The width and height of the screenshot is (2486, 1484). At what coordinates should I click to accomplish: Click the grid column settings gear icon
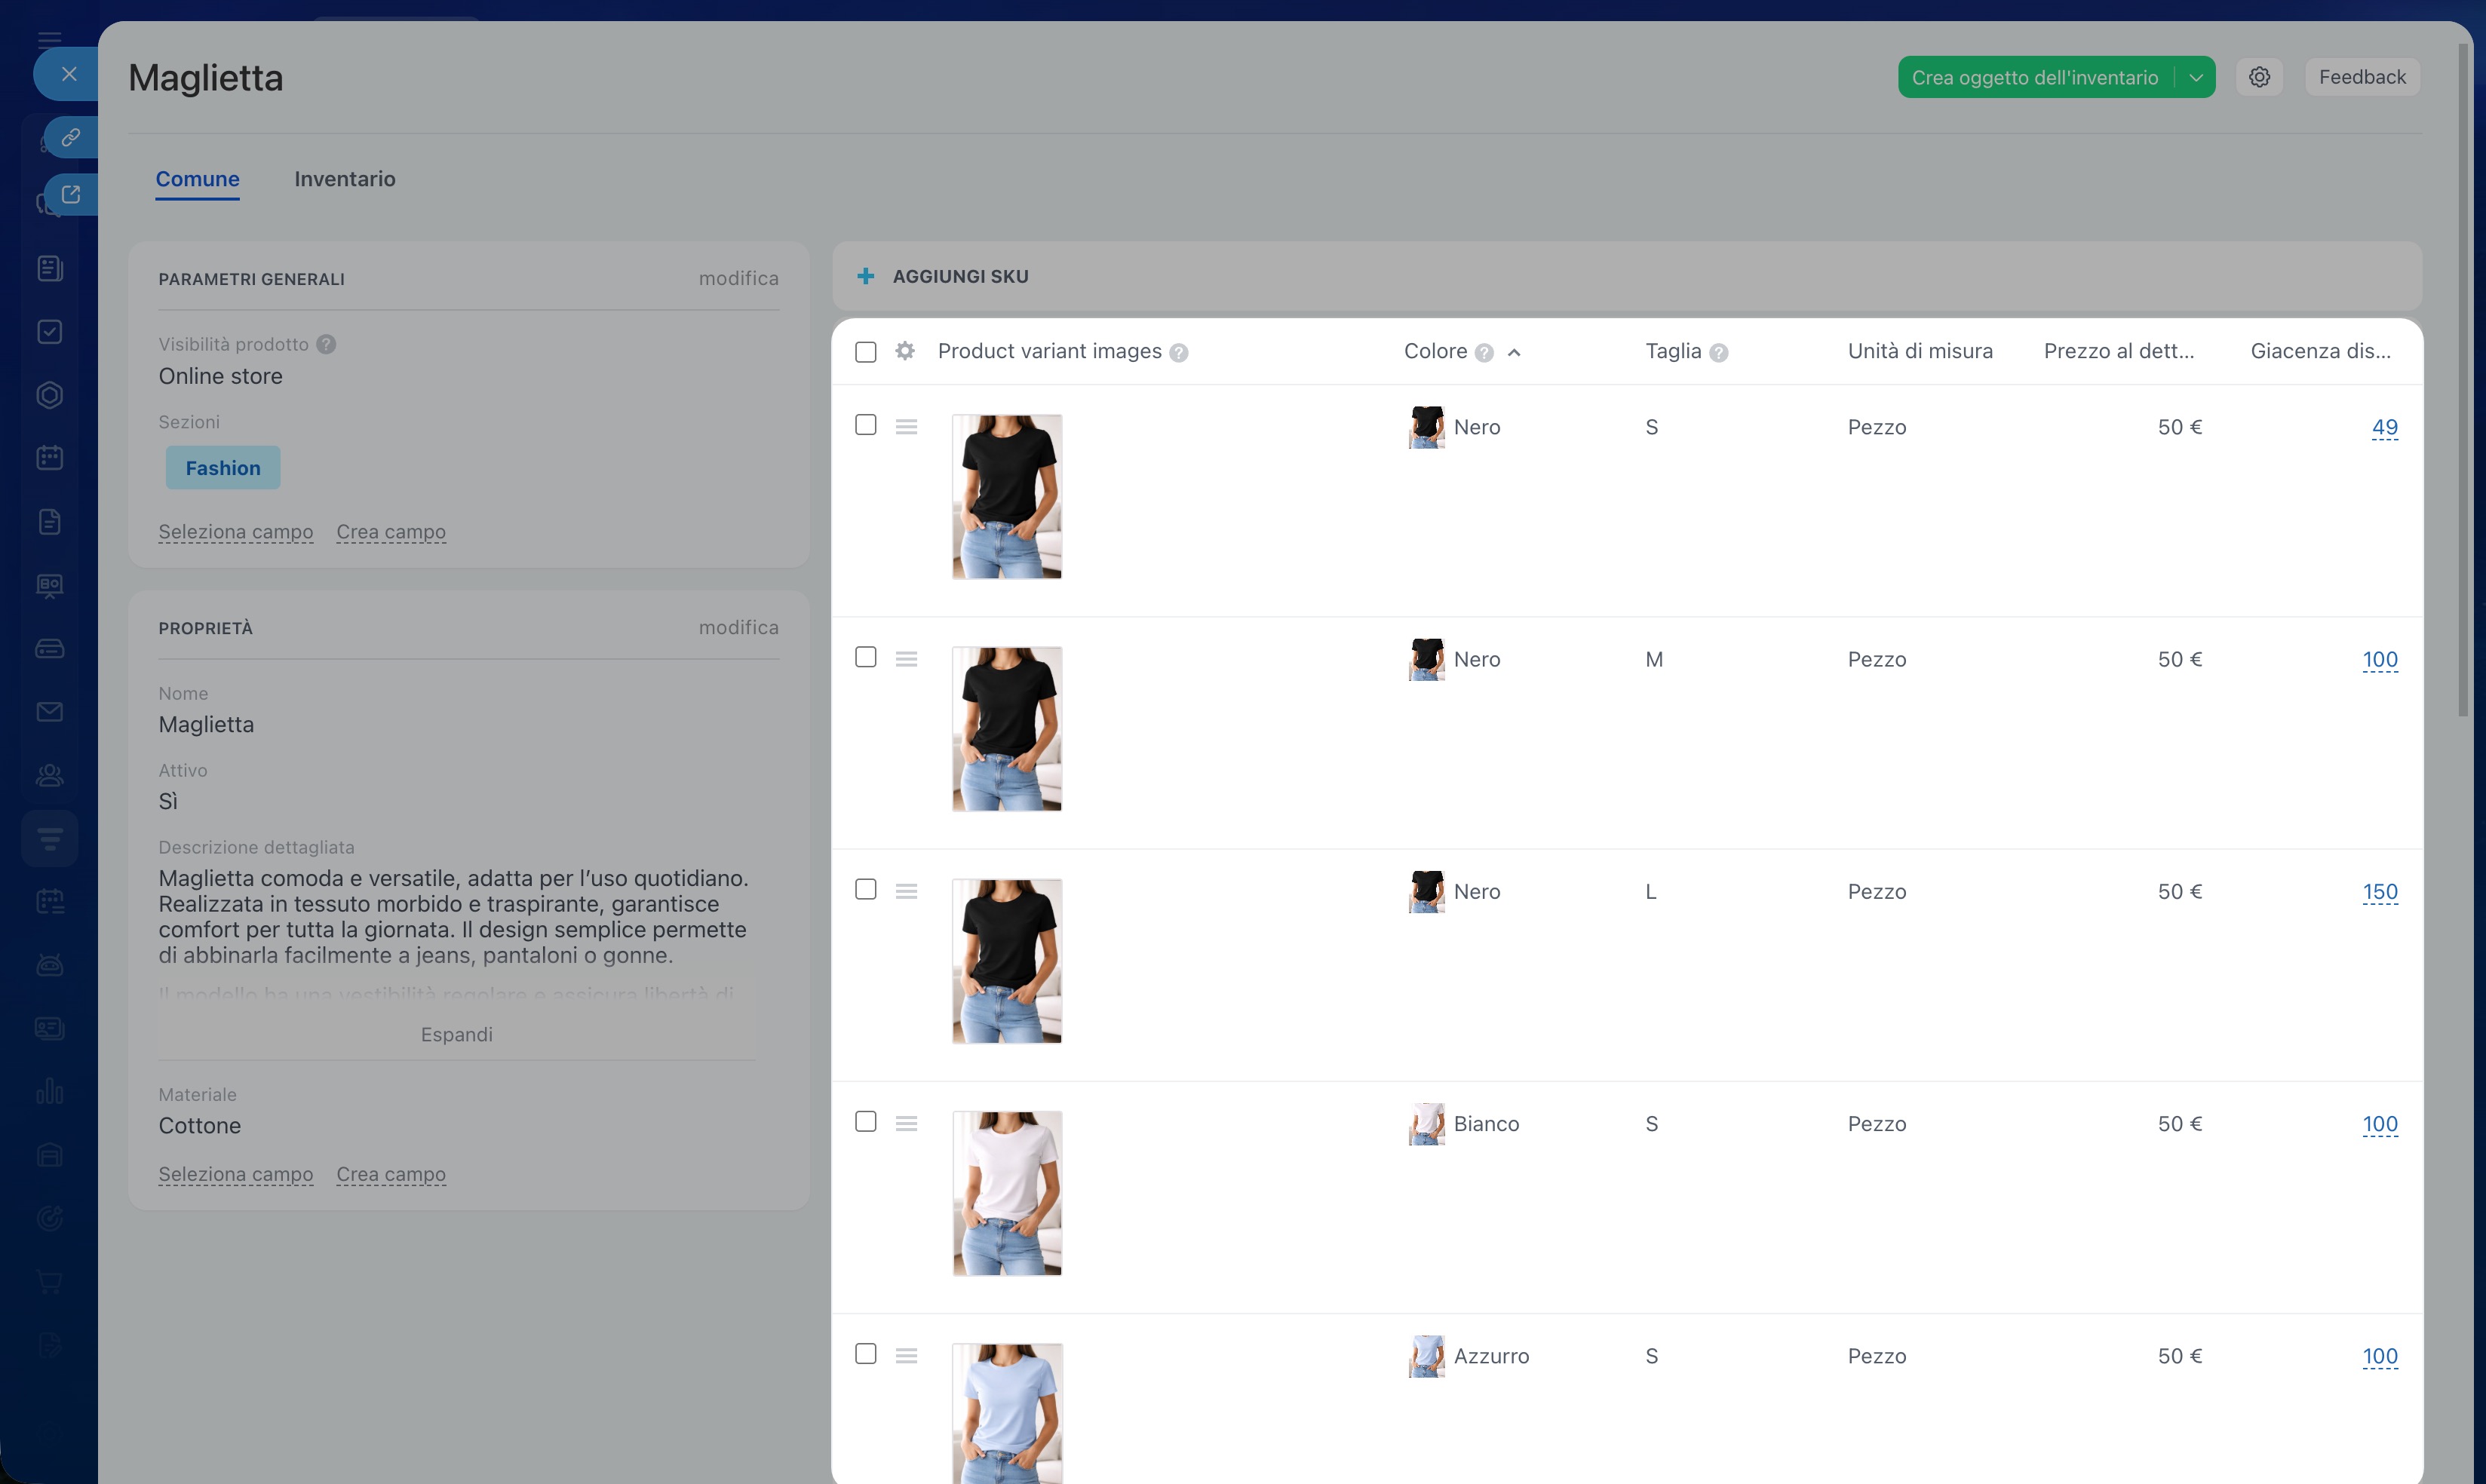pyautogui.click(x=905, y=351)
